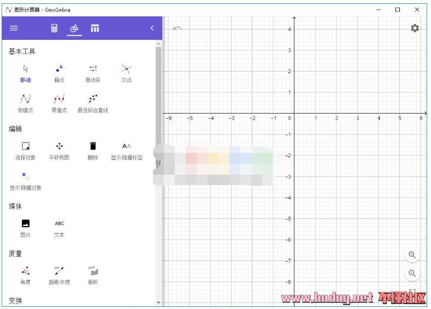This screenshot has height=309, width=431.
Task: Click scrollbar down arrow in tools panel
Action: pyautogui.click(x=158, y=302)
